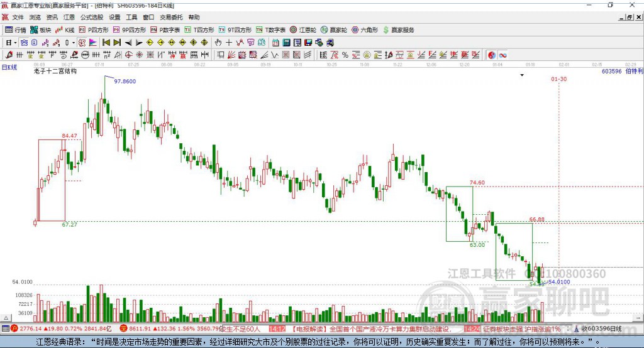Open the 9P四方形 tool
This screenshot has height=348, width=644.
tap(130, 30)
